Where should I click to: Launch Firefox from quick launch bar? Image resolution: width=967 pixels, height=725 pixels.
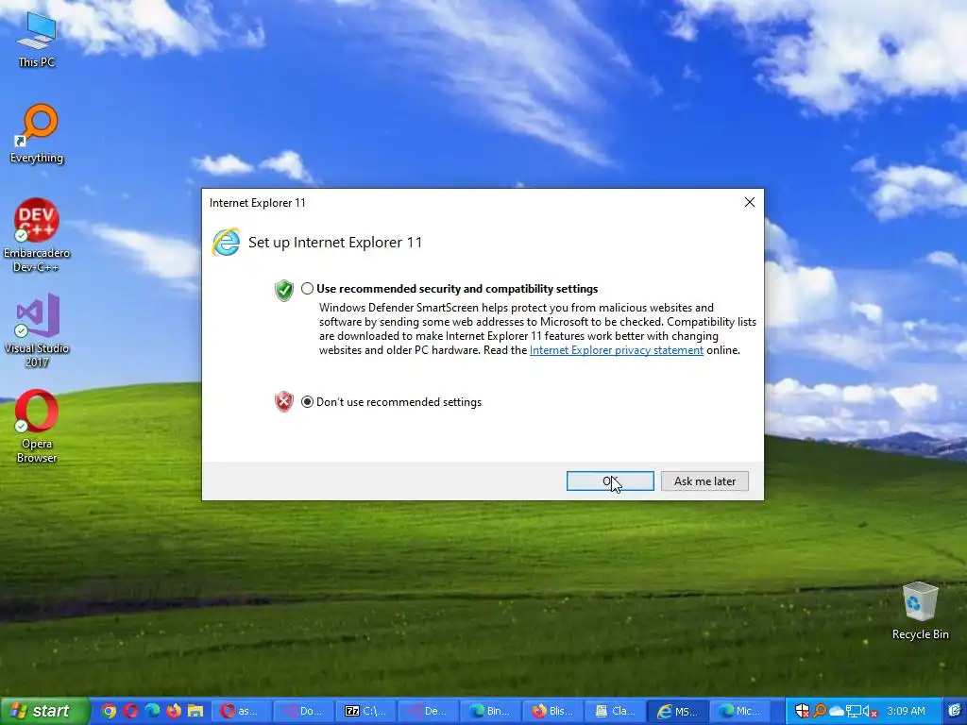(174, 711)
